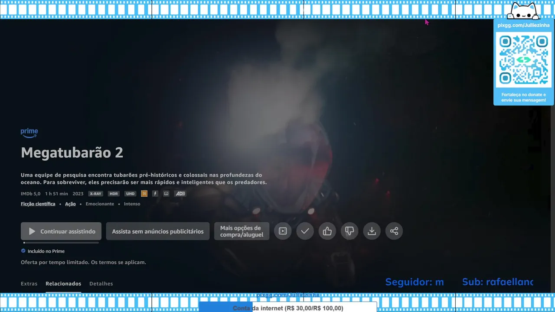Image resolution: width=555 pixels, height=312 pixels.
Task: Click the Prime logo
Action: click(x=29, y=133)
